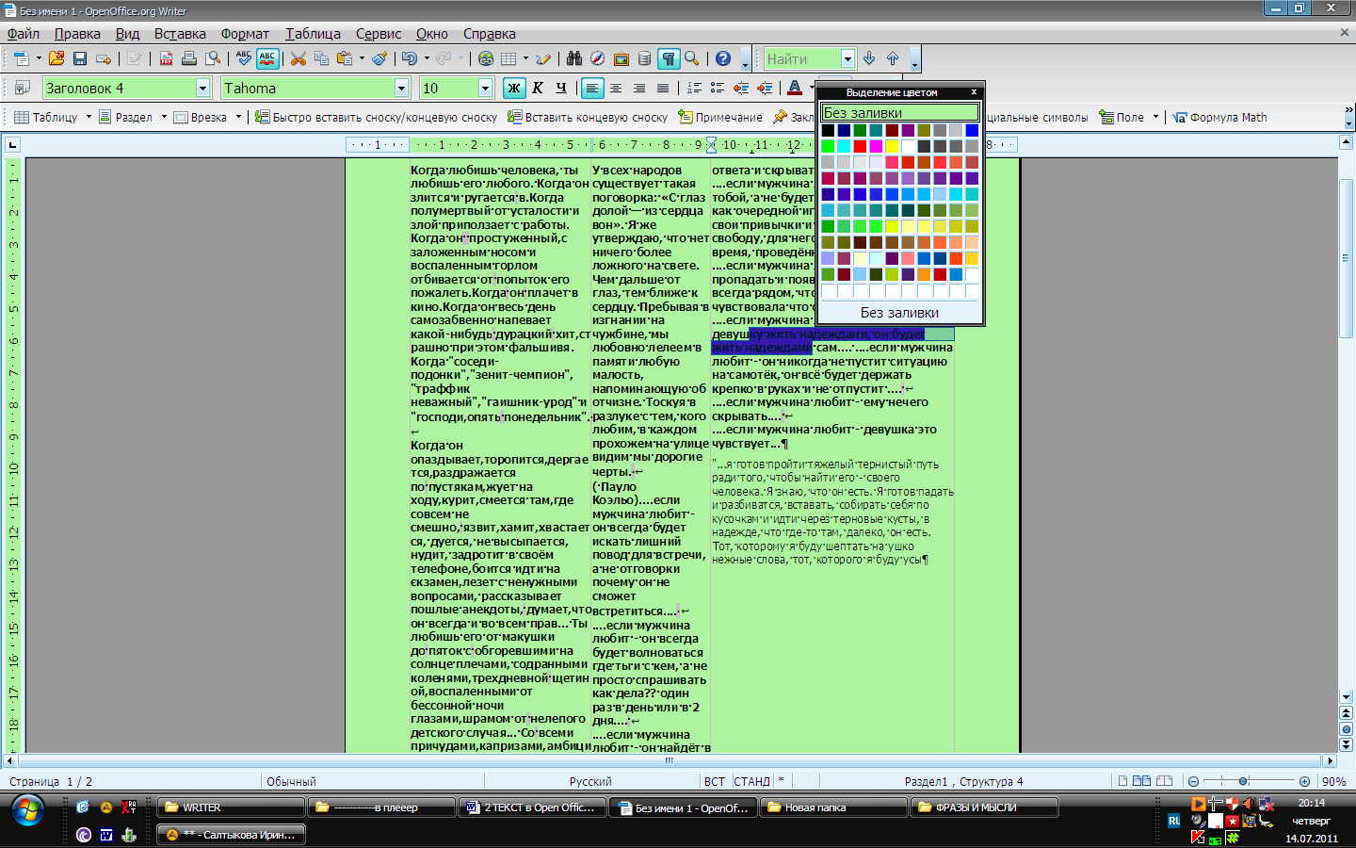
Task: Insert hyperlink with the globe icon
Action: pyautogui.click(x=486, y=58)
